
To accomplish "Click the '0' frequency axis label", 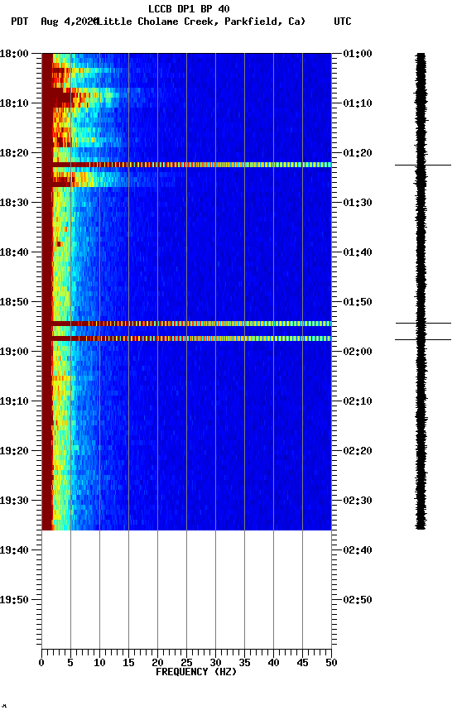I will (x=41, y=663).
